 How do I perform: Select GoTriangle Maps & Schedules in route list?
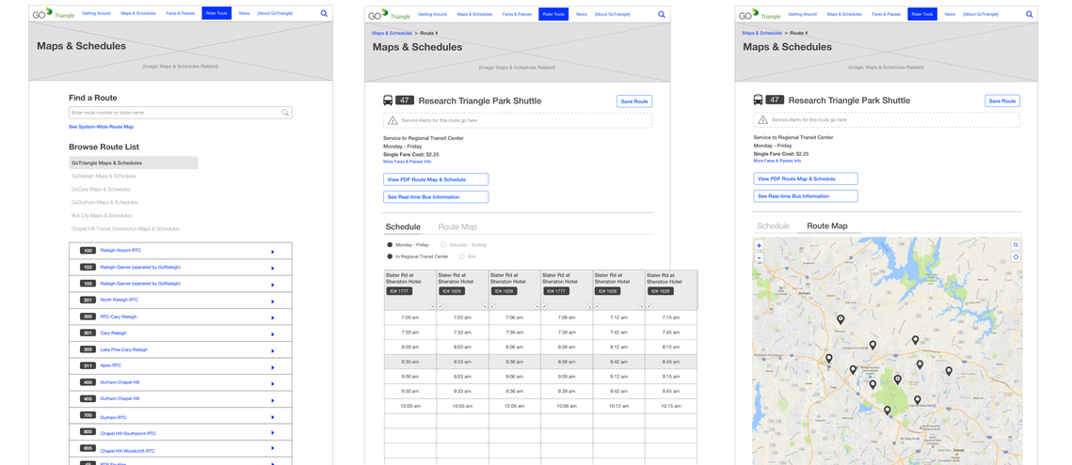tap(134, 163)
